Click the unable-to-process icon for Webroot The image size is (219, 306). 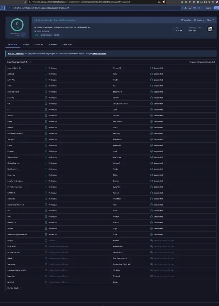click(46, 282)
